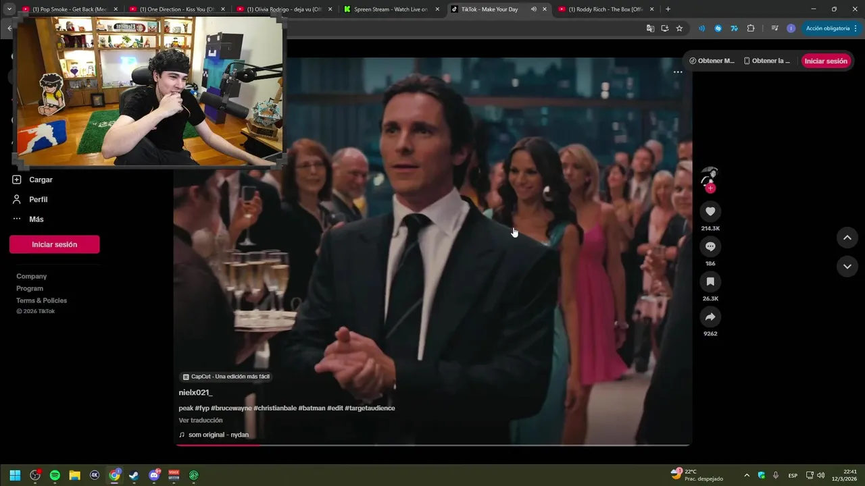This screenshot has width=865, height=486.
Task: Open the nielx021_ creator profile link
Action: click(x=195, y=392)
